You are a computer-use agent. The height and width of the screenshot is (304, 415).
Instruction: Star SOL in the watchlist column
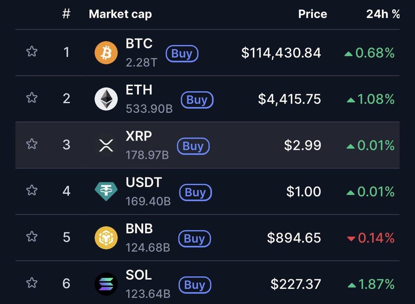coord(32,283)
